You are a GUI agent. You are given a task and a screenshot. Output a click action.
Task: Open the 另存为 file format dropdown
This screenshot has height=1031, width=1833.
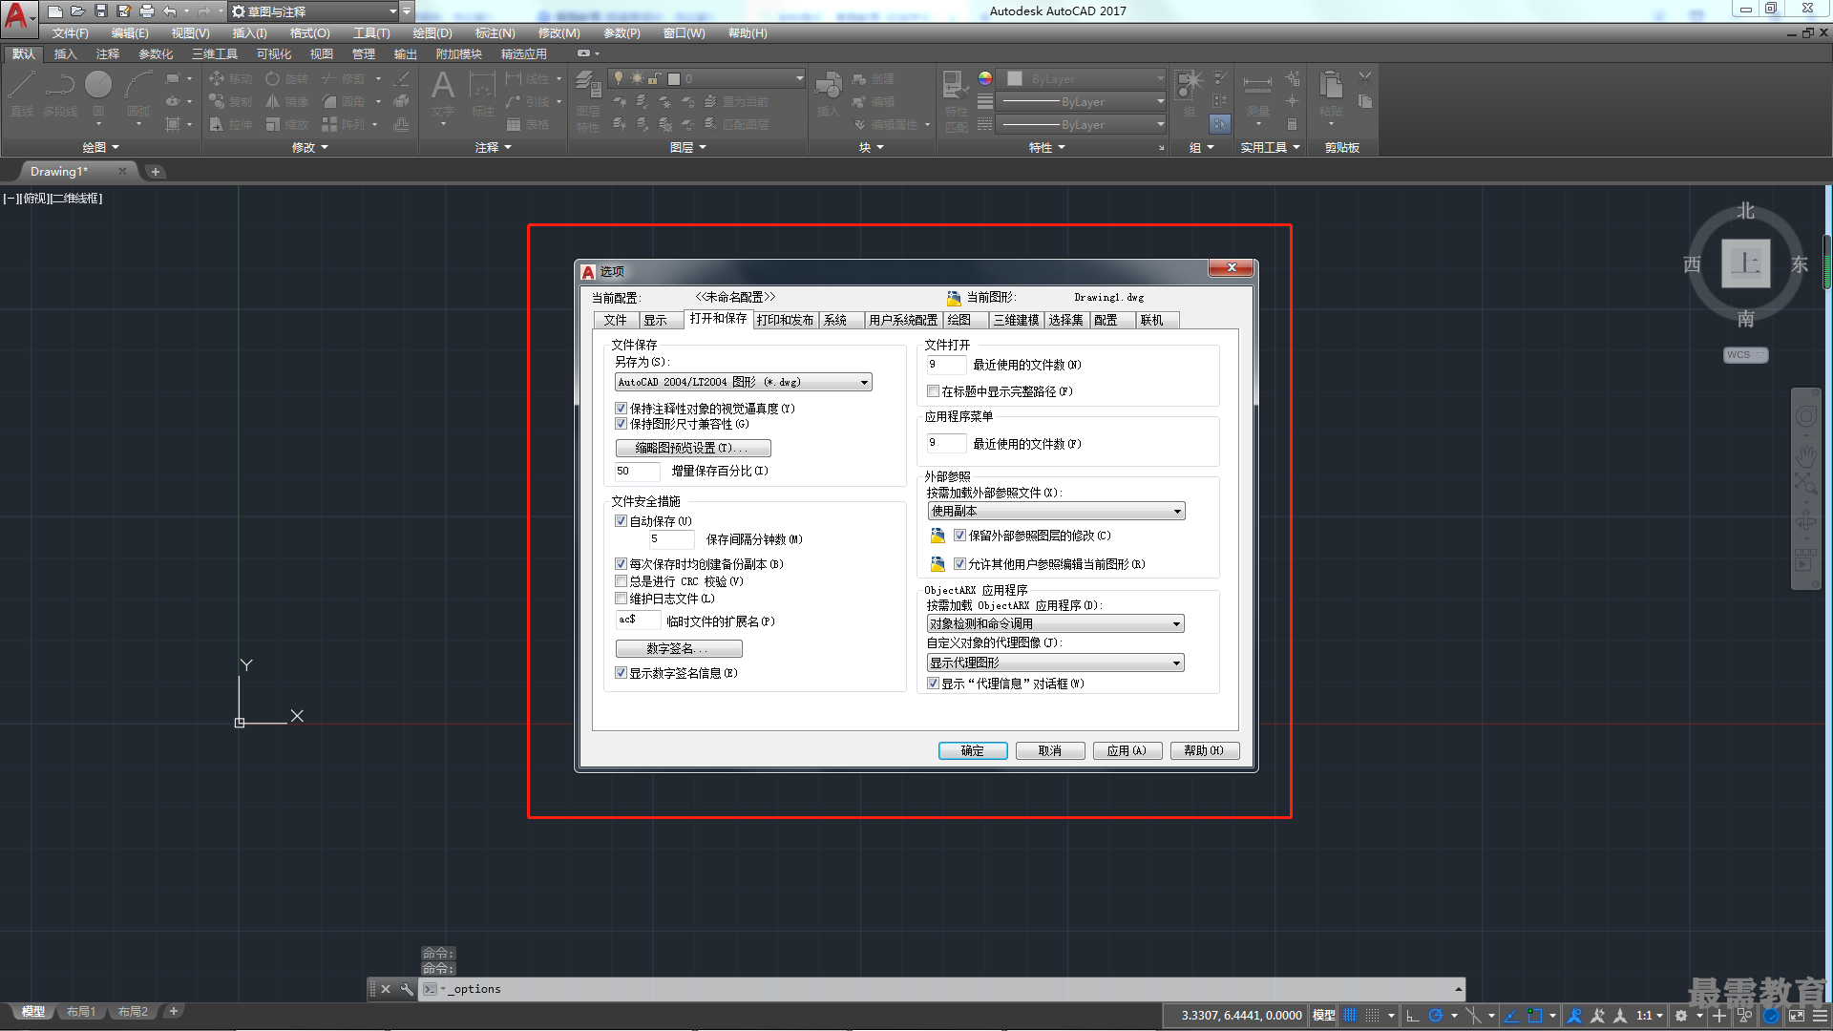tap(743, 382)
